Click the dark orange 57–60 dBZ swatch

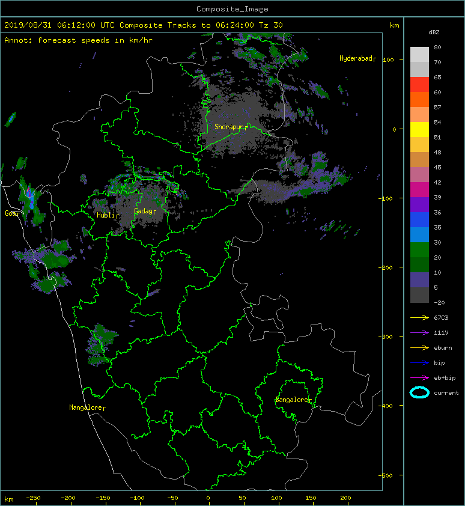tap(419, 100)
